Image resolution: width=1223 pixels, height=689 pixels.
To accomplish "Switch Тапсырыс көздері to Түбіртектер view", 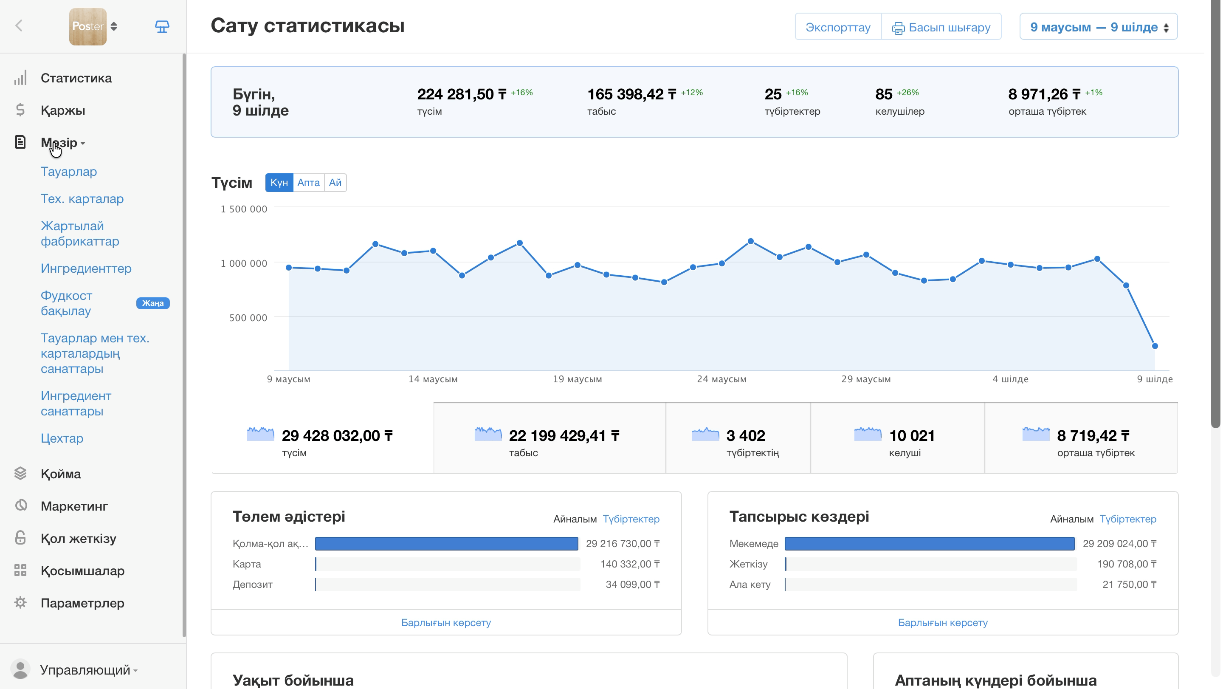I will 1128,519.
